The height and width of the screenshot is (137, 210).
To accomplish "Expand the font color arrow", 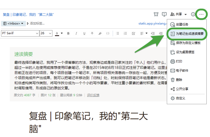I will point(62,33).
